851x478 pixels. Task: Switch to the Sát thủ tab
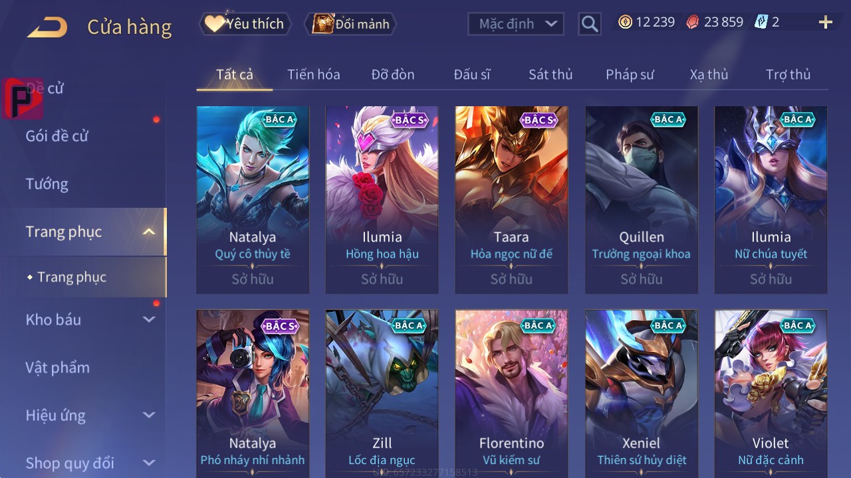[x=550, y=74]
